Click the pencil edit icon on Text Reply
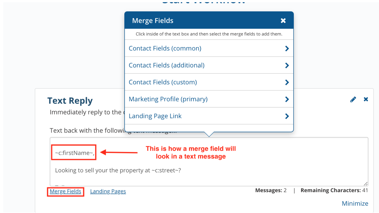 pos(353,99)
